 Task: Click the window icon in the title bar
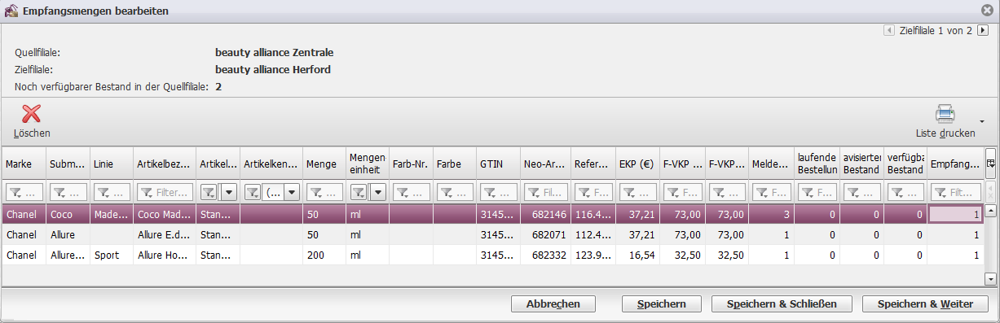(11, 10)
